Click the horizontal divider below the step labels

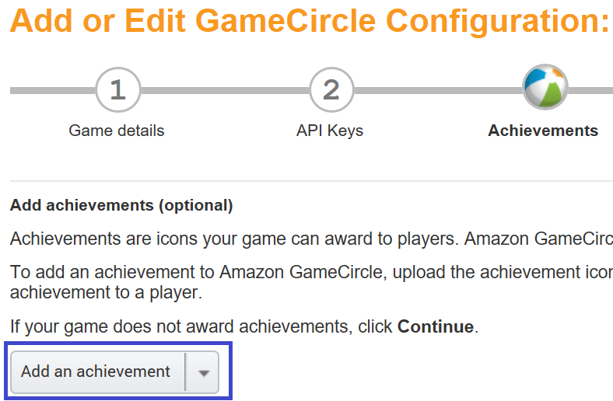tap(311, 181)
